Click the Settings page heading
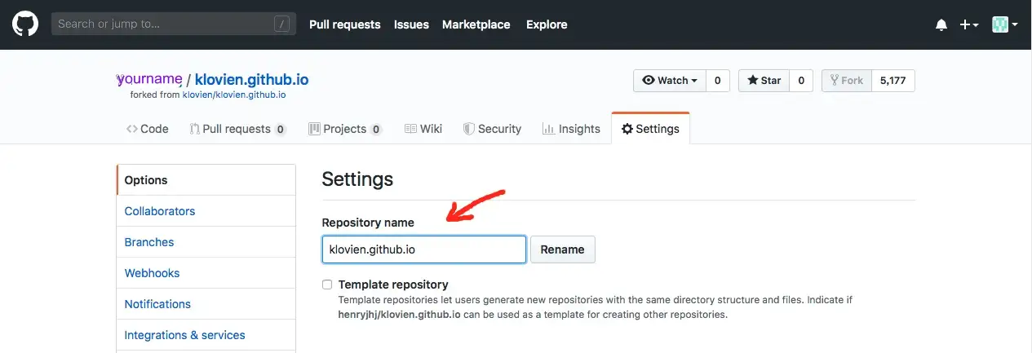Viewport: 1032px width, 353px height. tap(357, 179)
